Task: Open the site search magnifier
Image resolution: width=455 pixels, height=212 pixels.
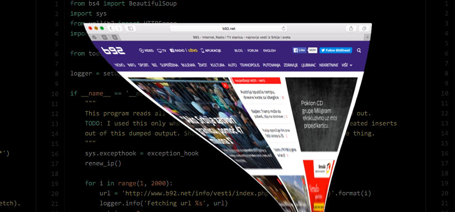Action: (x=359, y=51)
